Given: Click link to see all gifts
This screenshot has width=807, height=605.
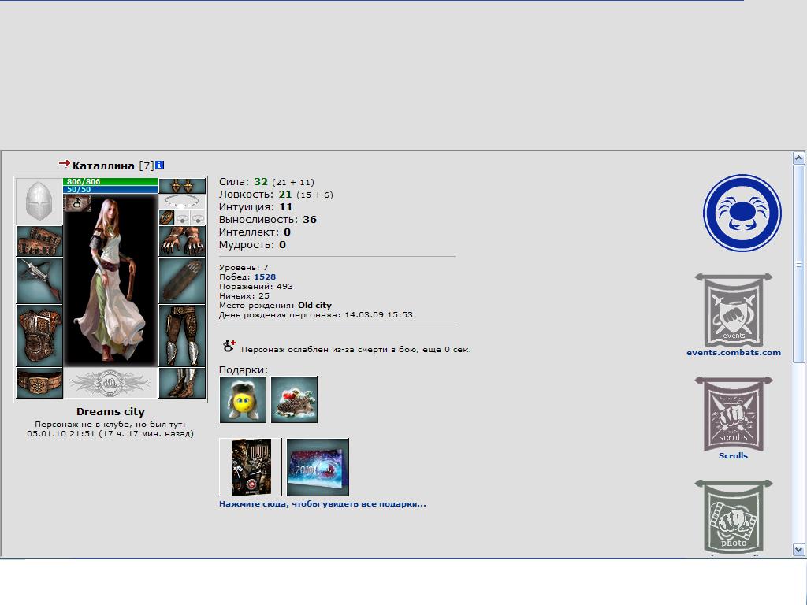Looking at the screenshot, I should point(322,504).
